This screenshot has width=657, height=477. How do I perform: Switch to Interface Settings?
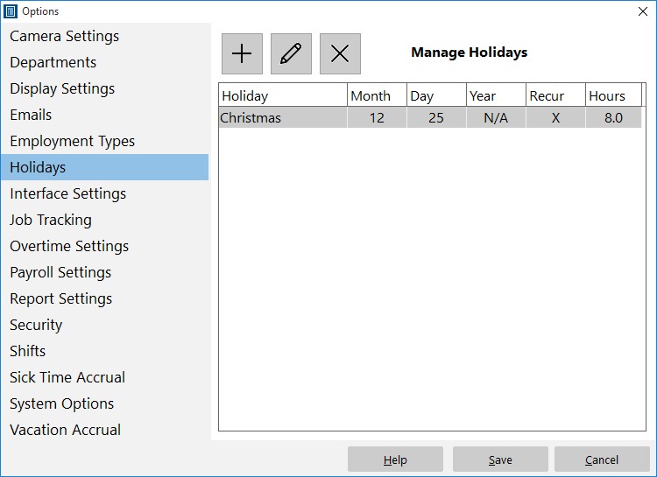(x=67, y=193)
